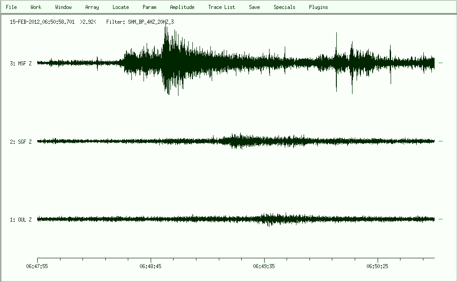Open the File menu
This screenshot has width=457, height=282.
pyautogui.click(x=11, y=7)
